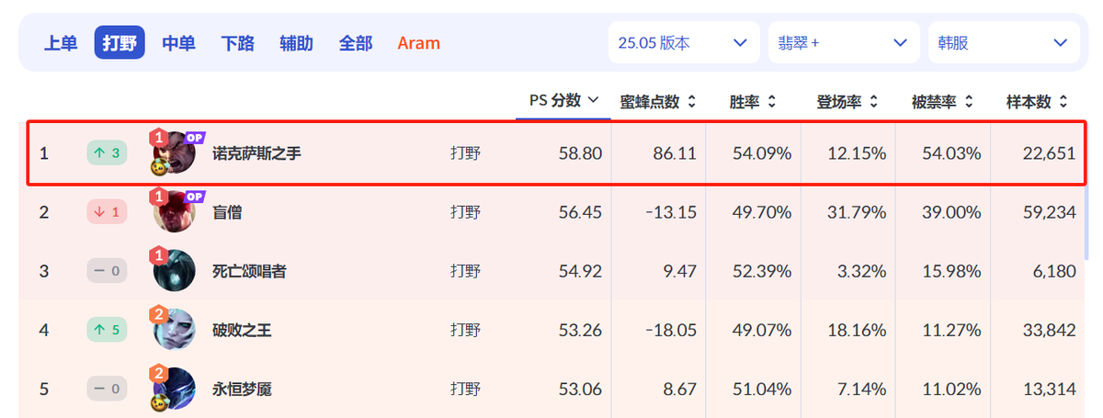Open the 翡翠 + rank tier dropdown
Screen dimensions: 1103x418
tap(844, 42)
